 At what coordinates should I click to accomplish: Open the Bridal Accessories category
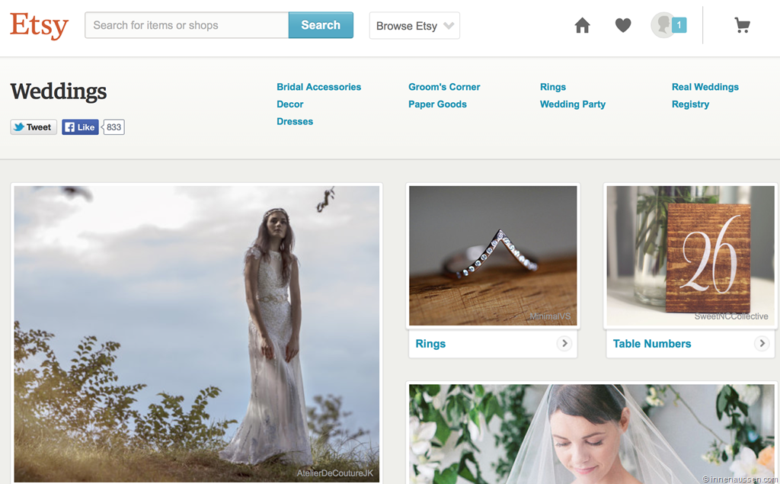click(319, 87)
